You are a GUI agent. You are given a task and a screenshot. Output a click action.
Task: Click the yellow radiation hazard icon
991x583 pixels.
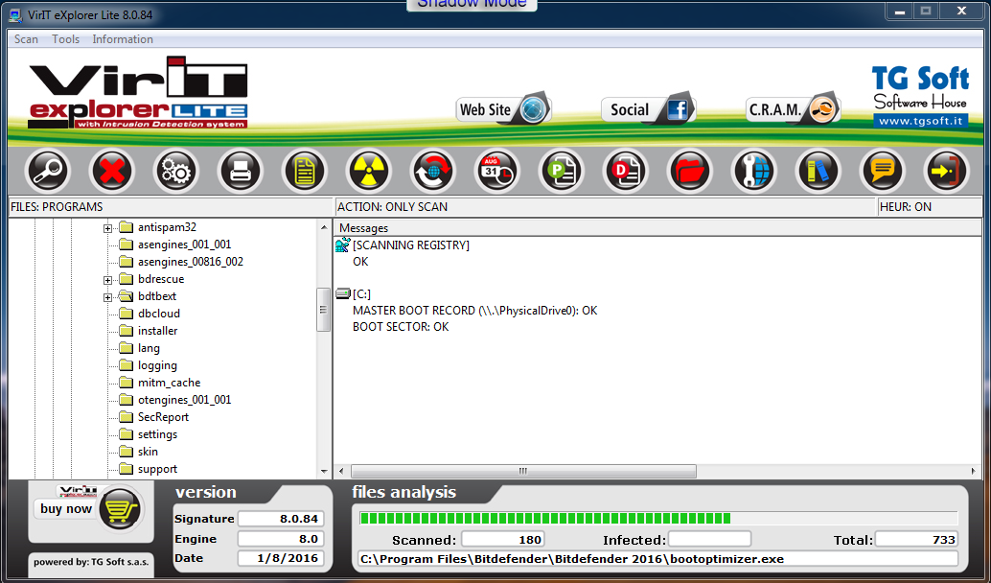(x=368, y=171)
